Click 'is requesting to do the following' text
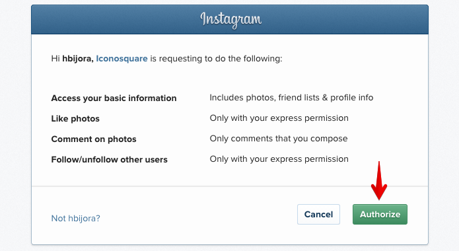 point(216,59)
